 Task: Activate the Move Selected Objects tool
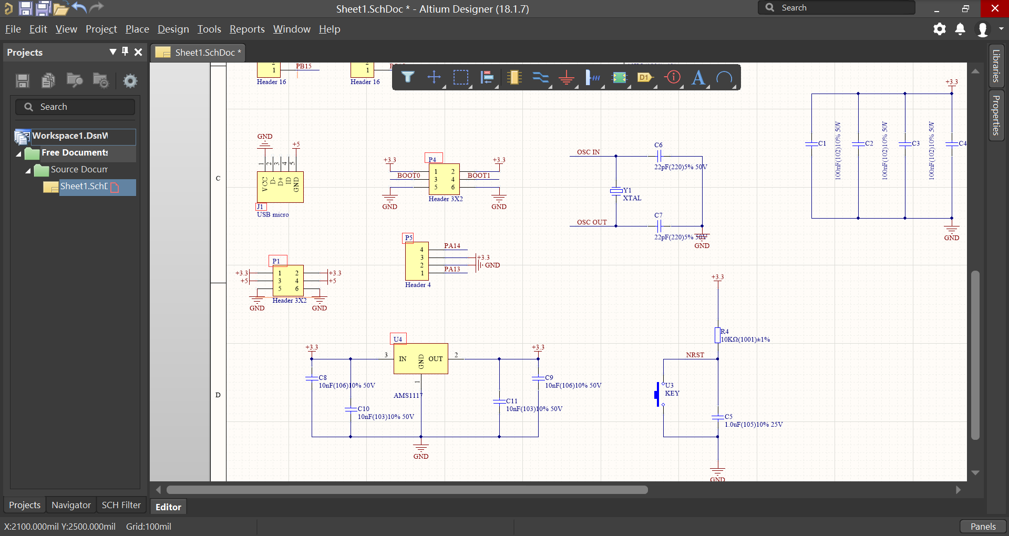(435, 77)
